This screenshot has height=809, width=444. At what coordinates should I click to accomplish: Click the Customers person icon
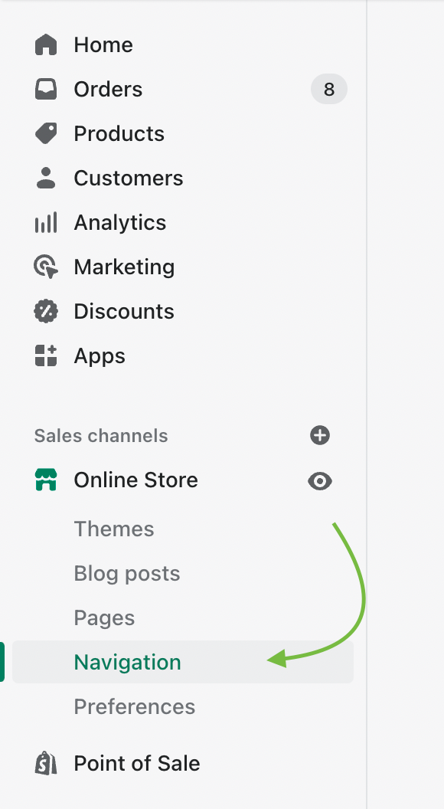(x=46, y=178)
